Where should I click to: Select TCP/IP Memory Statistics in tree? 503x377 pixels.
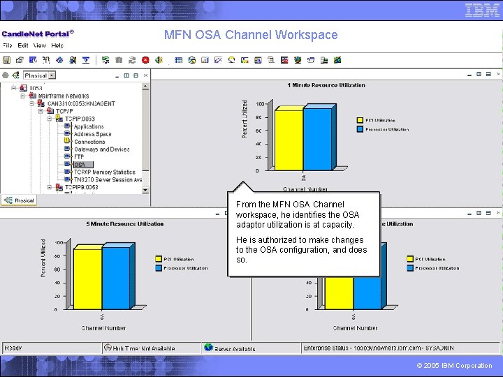tap(105, 172)
